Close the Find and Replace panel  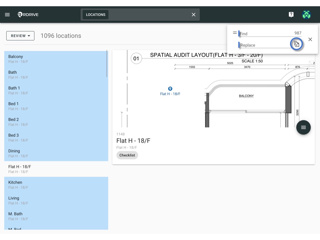pyautogui.click(x=310, y=39)
